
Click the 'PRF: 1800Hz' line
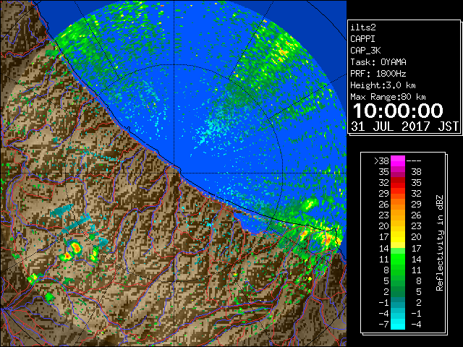point(378,74)
